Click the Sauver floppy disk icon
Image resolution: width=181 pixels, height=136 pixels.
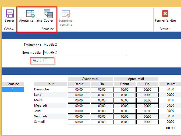[x=10, y=14]
